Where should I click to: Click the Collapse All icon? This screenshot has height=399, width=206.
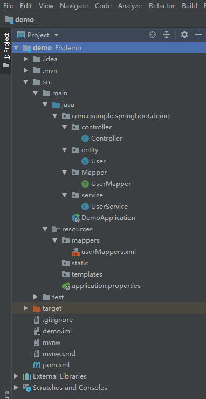[x=167, y=35]
